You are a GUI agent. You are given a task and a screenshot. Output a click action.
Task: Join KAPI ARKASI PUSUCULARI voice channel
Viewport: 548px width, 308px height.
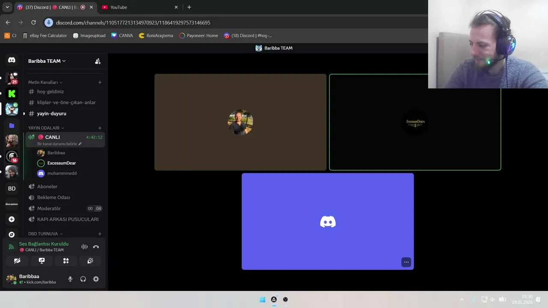(x=65, y=219)
